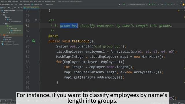
Task: Run with Coverage icon in toolbar
Action: click(x=155, y=5)
